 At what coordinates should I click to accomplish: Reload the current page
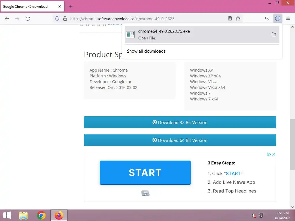pyautogui.click(x=28, y=19)
